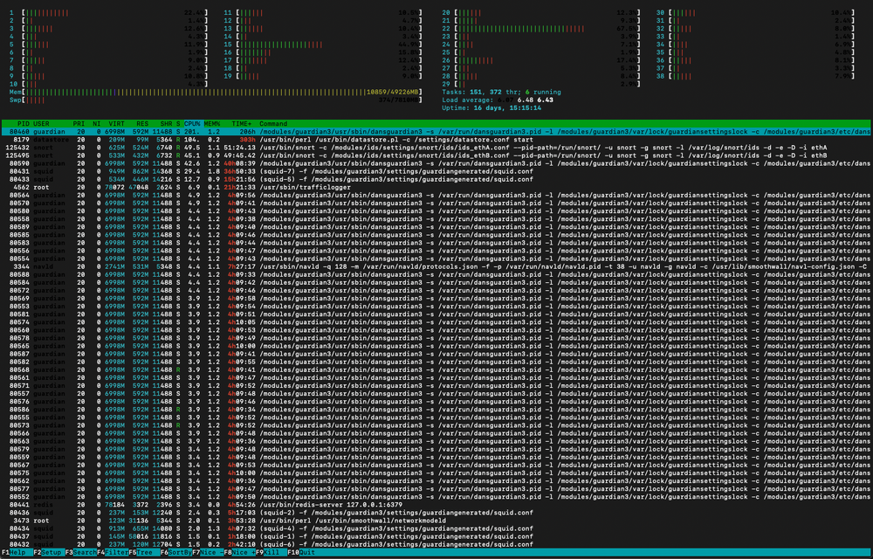Screen dimensions: 873x559
Task: Select dansguardian3 process row PID 80590
Action: (436, 163)
